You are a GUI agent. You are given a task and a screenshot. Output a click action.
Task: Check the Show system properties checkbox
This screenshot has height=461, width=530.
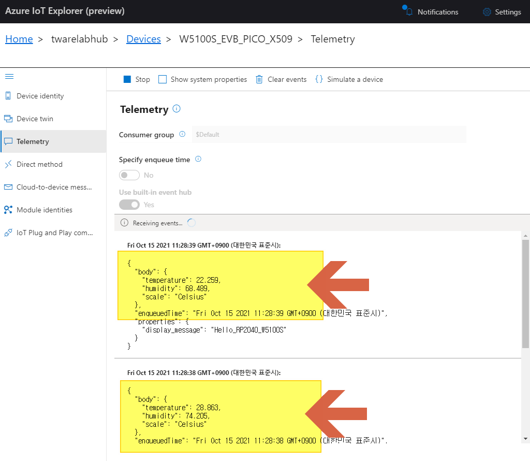(x=163, y=79)
